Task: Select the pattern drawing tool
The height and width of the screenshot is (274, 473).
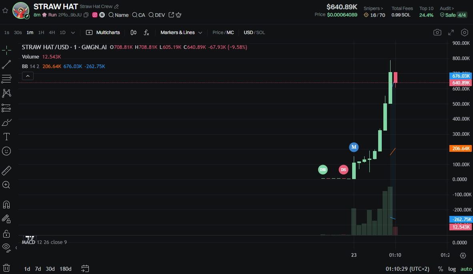Action: point(6,93)
